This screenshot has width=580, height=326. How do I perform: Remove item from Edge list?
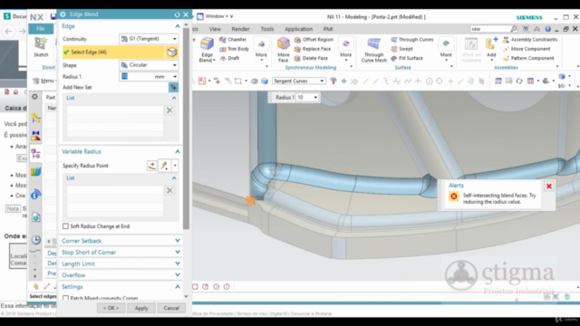[169, 110]
